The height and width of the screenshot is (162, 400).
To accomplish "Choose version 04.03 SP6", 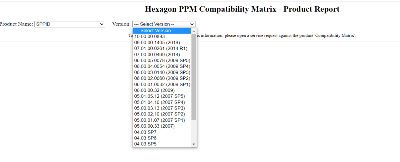I will pos(162,138).
